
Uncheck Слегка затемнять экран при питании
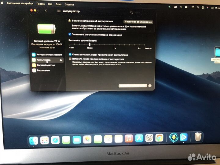70,54
